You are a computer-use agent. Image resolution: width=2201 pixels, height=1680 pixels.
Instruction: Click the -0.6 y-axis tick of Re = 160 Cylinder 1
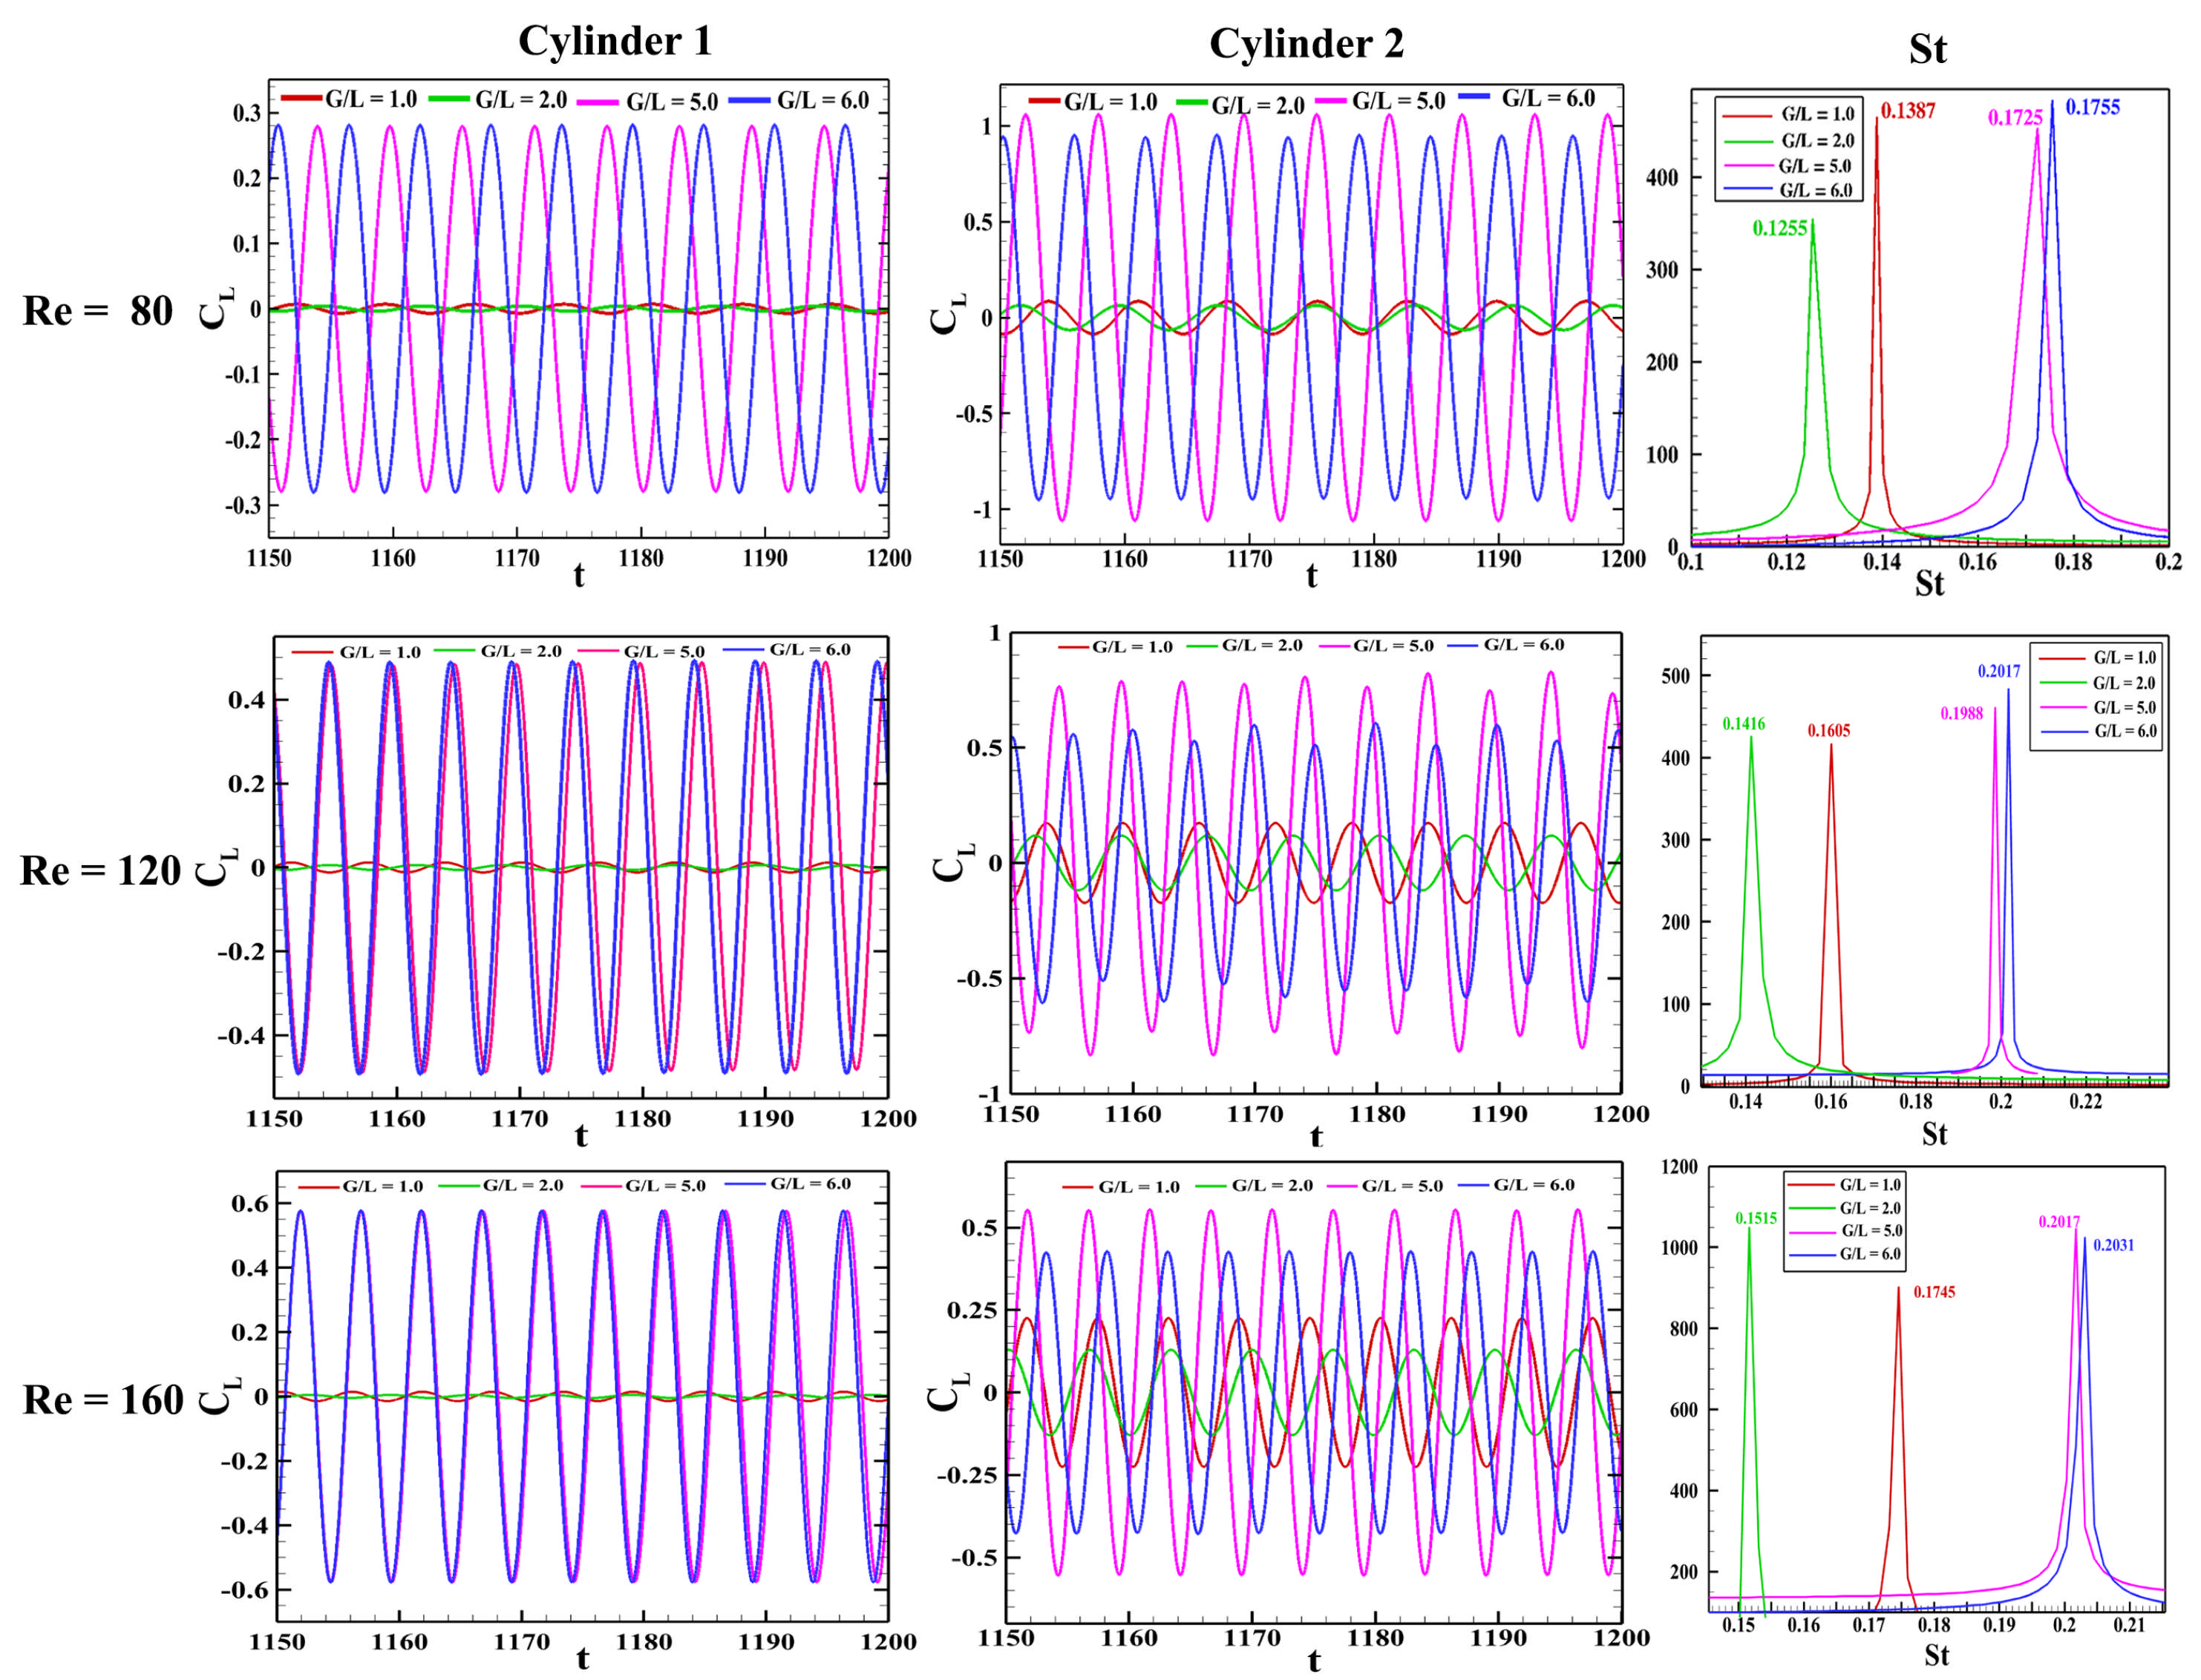[241, 1589]
